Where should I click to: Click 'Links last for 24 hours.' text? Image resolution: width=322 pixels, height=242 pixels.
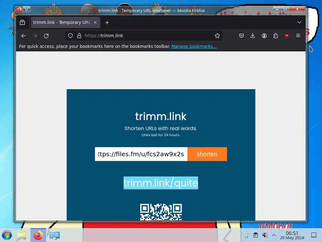click(x=161, y=135)
